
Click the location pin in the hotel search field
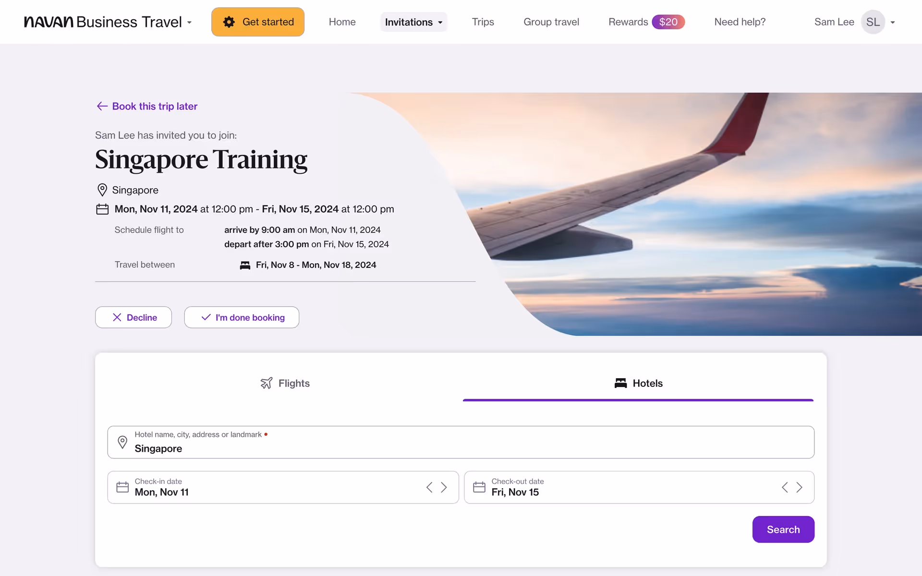click(122, 442)
